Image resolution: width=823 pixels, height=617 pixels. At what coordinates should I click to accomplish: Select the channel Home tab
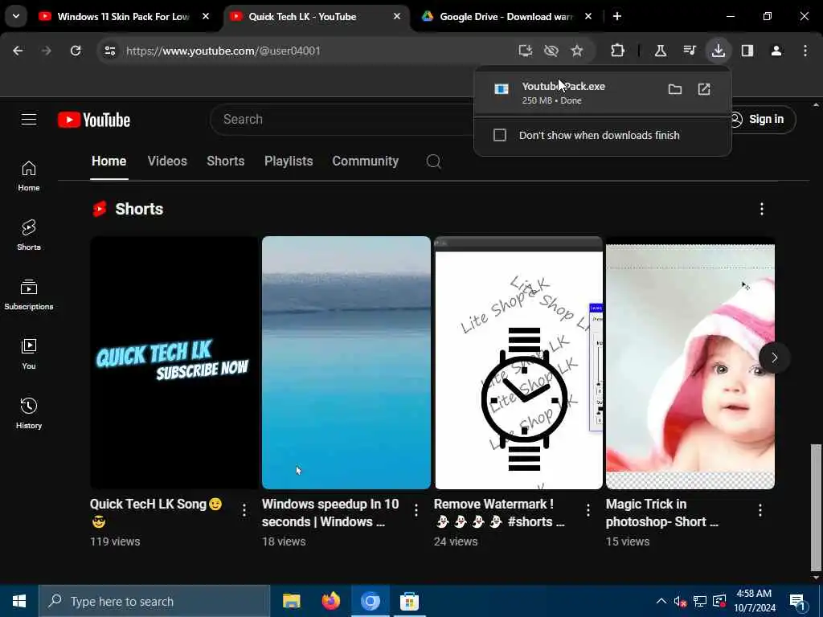pos(109,161)
